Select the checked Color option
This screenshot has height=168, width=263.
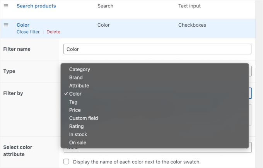pos(75,94)
